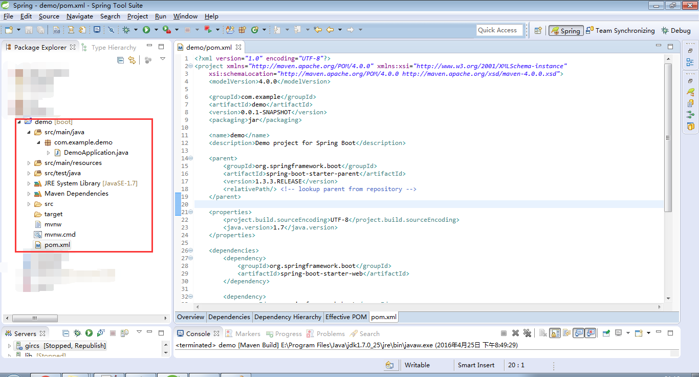Screen dimensions: 699x377
Task: Open the Markers view tab
Action: pos(243,333)
